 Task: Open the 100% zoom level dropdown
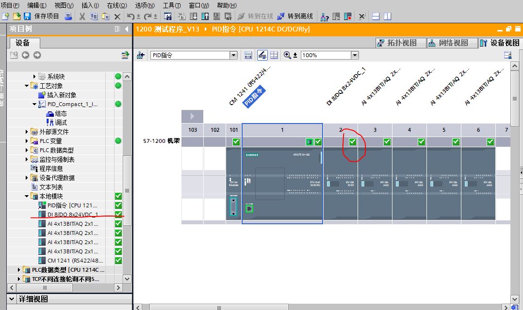355,55
